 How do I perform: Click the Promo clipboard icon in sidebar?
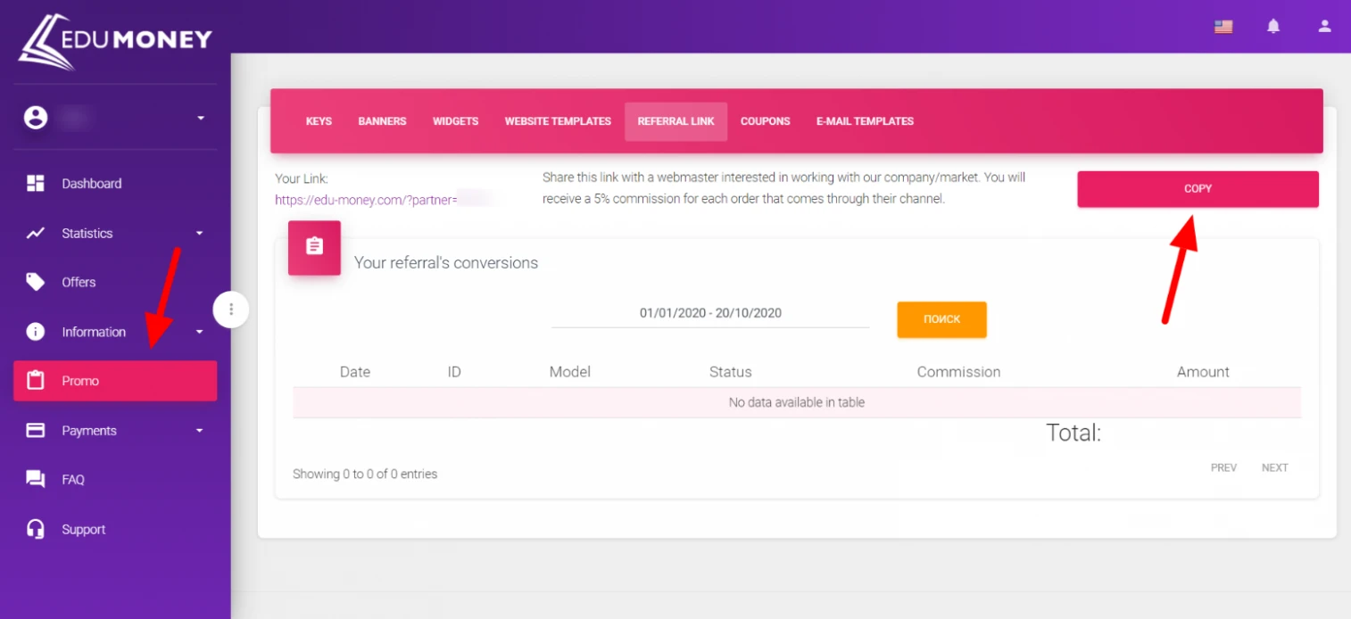point(36,381)
